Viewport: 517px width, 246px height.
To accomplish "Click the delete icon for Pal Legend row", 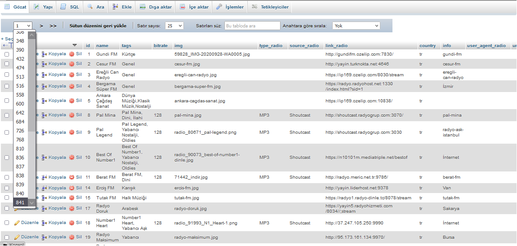I will (x=71, y=132).
